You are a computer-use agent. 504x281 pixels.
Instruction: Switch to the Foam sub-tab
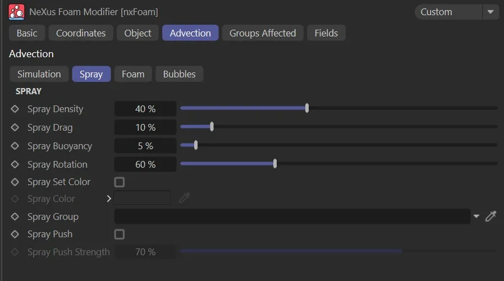tap(133, 74)
